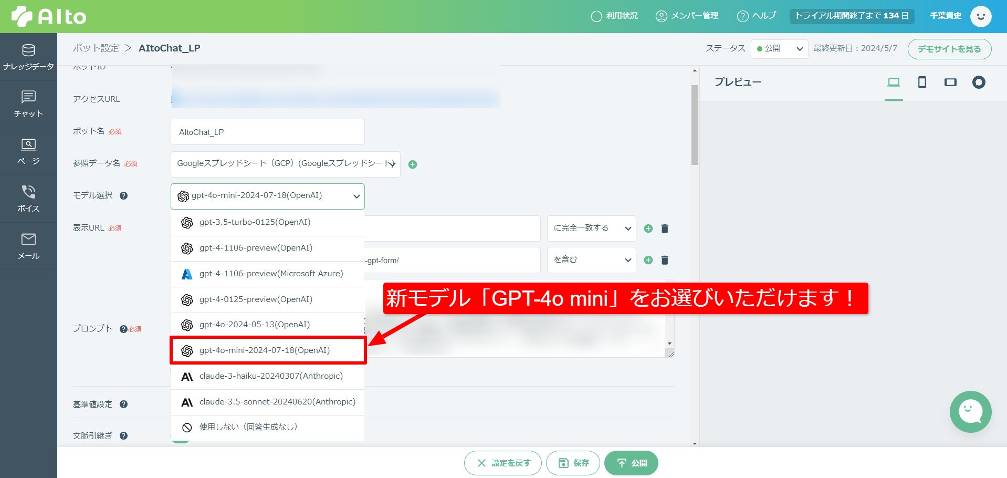This screenshot has width=1007, height=478.
Task: Choose gpt-4o-mini-2024-07-18(OpenAI) from the list
Action: click(268, 350)
